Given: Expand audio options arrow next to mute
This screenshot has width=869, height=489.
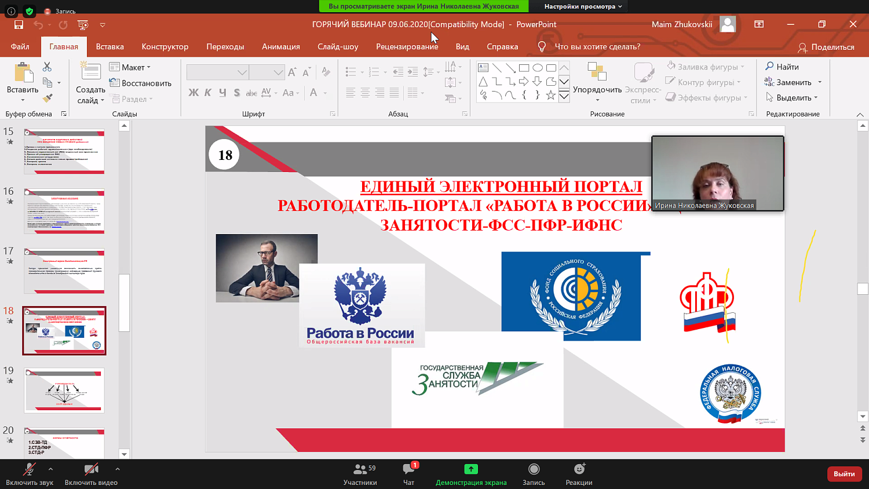Looking at the screenshot, I should pos(50,469).
